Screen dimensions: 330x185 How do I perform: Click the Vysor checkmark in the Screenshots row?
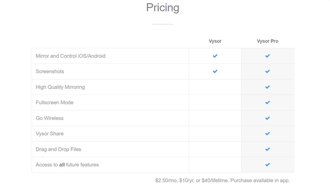click(215, 72)
